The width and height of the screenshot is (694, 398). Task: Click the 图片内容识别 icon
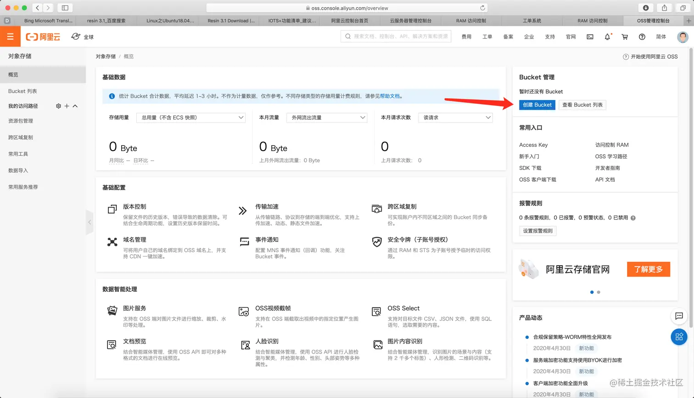coord(378,344)
